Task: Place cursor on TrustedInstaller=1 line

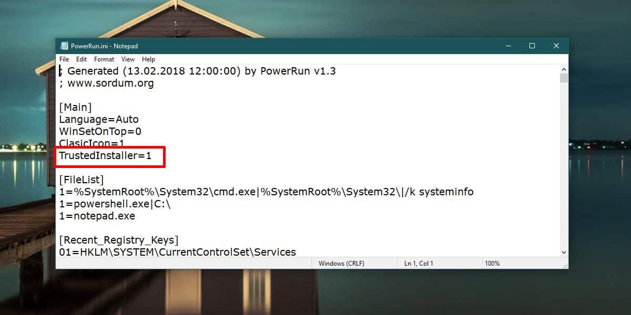Action: tap(105, 155)
